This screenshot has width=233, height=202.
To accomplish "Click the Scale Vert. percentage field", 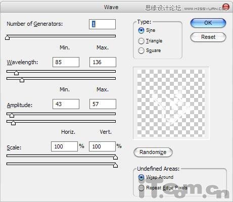I will coord(102,146).
